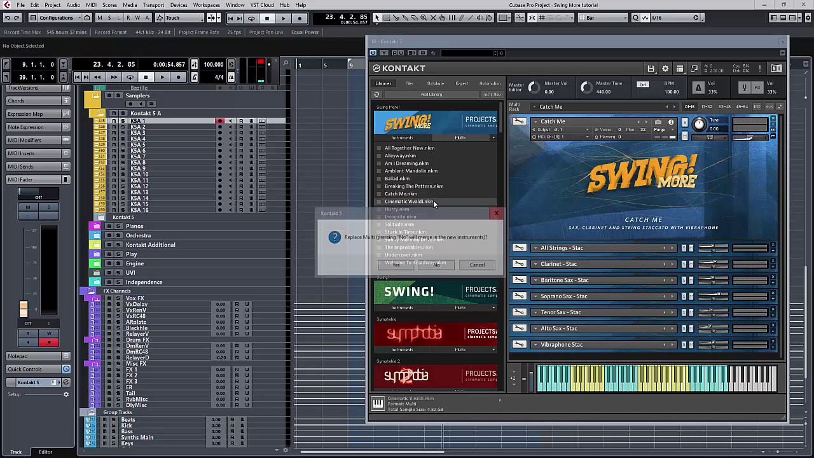Click the Cubase toolbar setup gear icon
The width and height of the screenshot is (814, 458).
(x=808, y=18)
